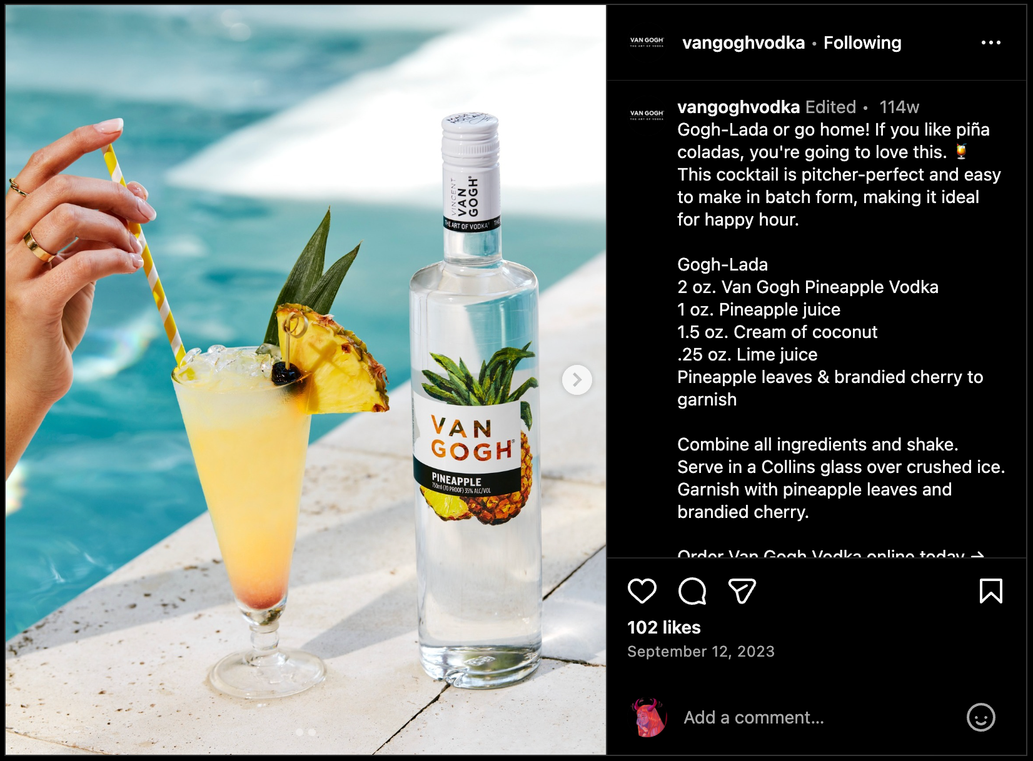Click the September 12, 2023 date

pos(701,652)
